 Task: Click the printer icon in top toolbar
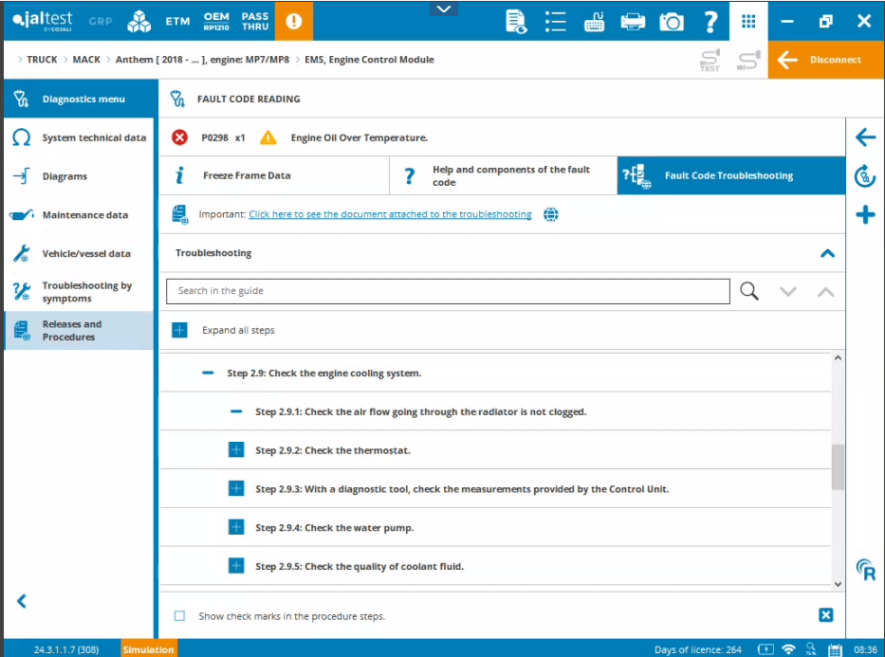click(633, 21)
